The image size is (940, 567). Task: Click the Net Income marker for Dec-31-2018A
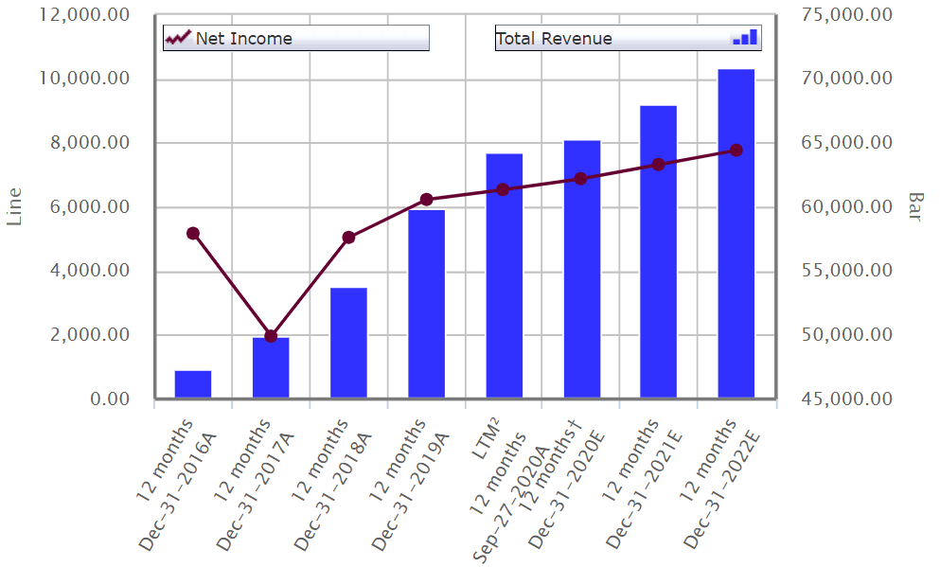coord(348,238)
